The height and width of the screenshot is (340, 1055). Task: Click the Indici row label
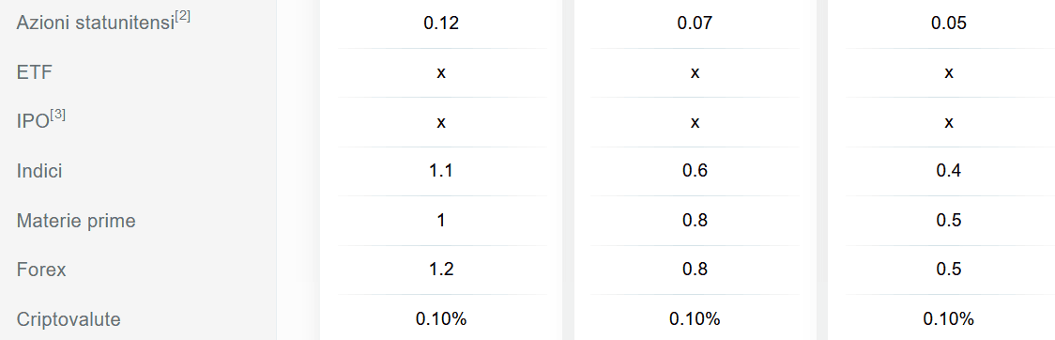[x=39, y=171]
